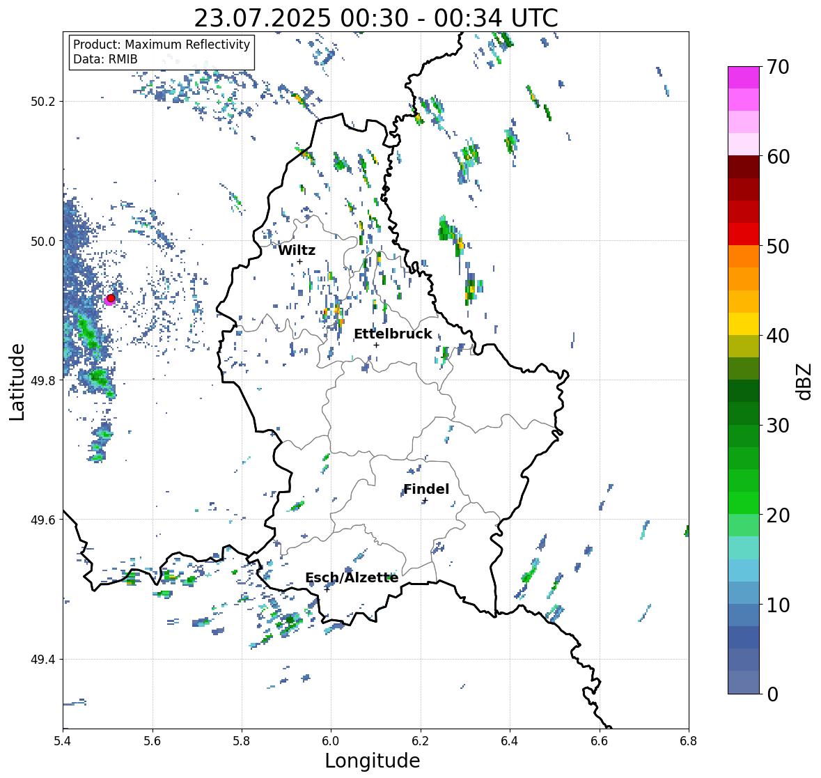Click longitude tick label 6.2

pyautogui.click(x=421, y=741)
